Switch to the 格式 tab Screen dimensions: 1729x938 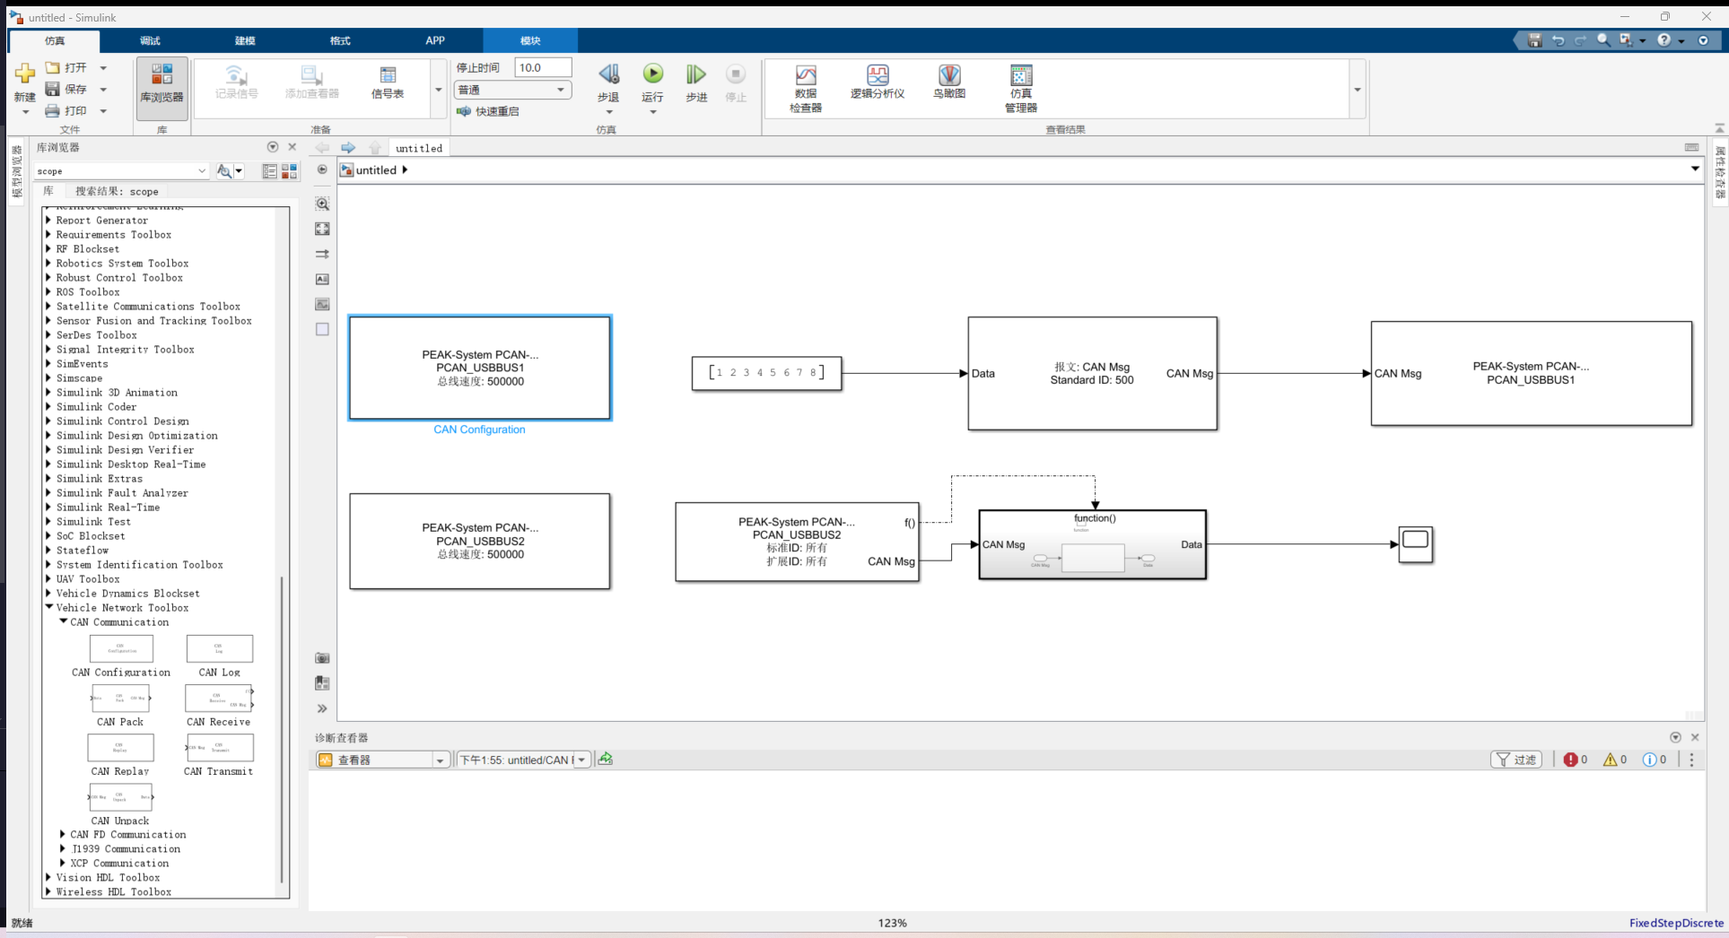(x=340, y=40)
